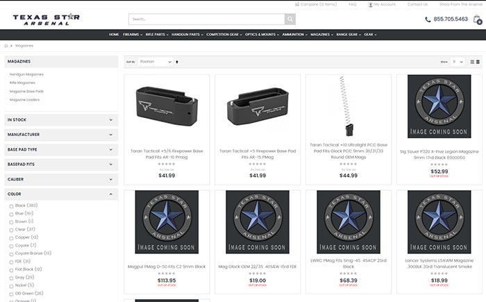Image resolution: width=486 pixels, height=302 pixels.
Task: Expand the Base Pad Type filter
Action: (x=61, y=149)
